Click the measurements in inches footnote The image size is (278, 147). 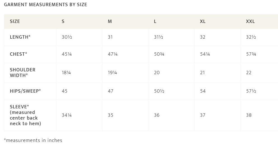coord(33,140)
